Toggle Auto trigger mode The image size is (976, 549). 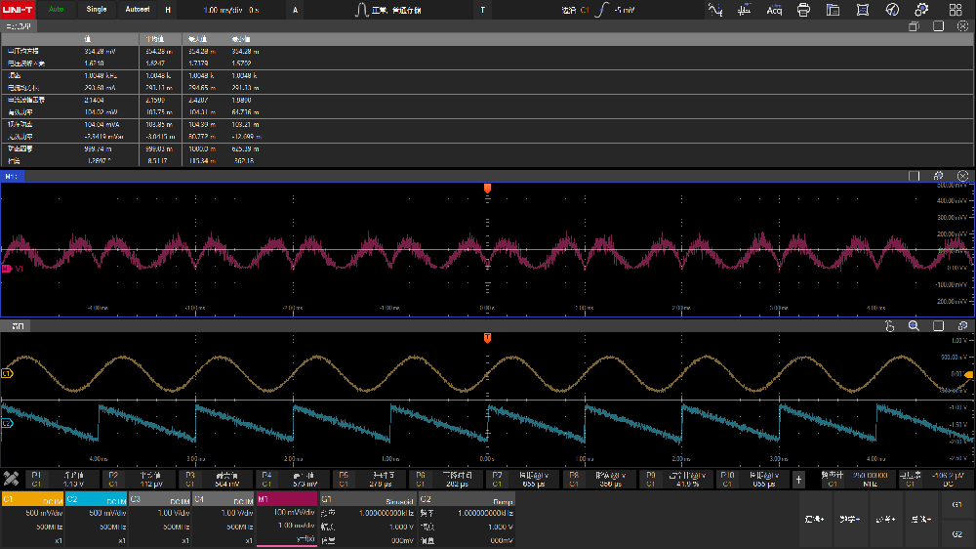pyautogui.click(x=57, y=10)
